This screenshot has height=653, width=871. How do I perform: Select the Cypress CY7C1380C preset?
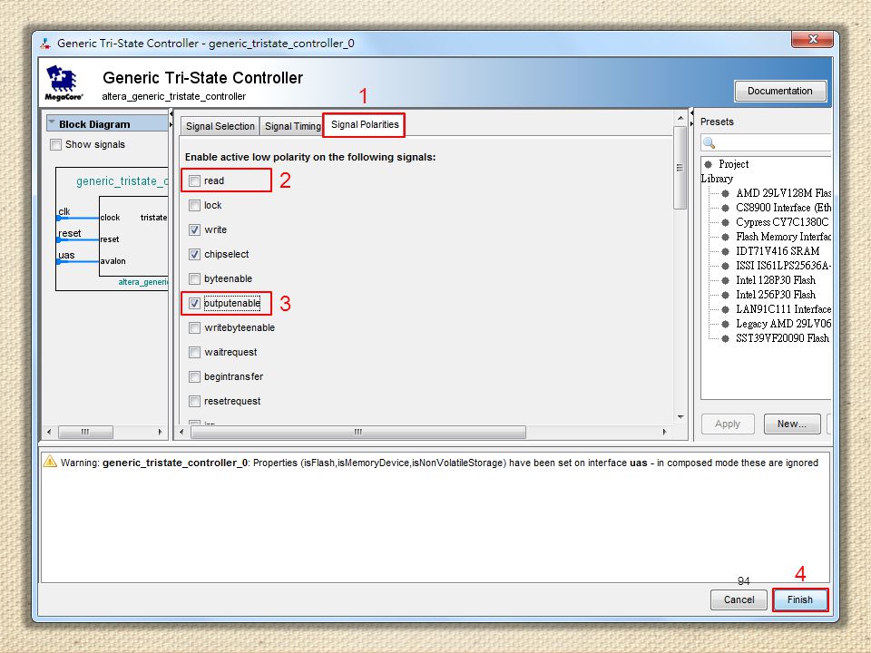(x=782, y=221)
